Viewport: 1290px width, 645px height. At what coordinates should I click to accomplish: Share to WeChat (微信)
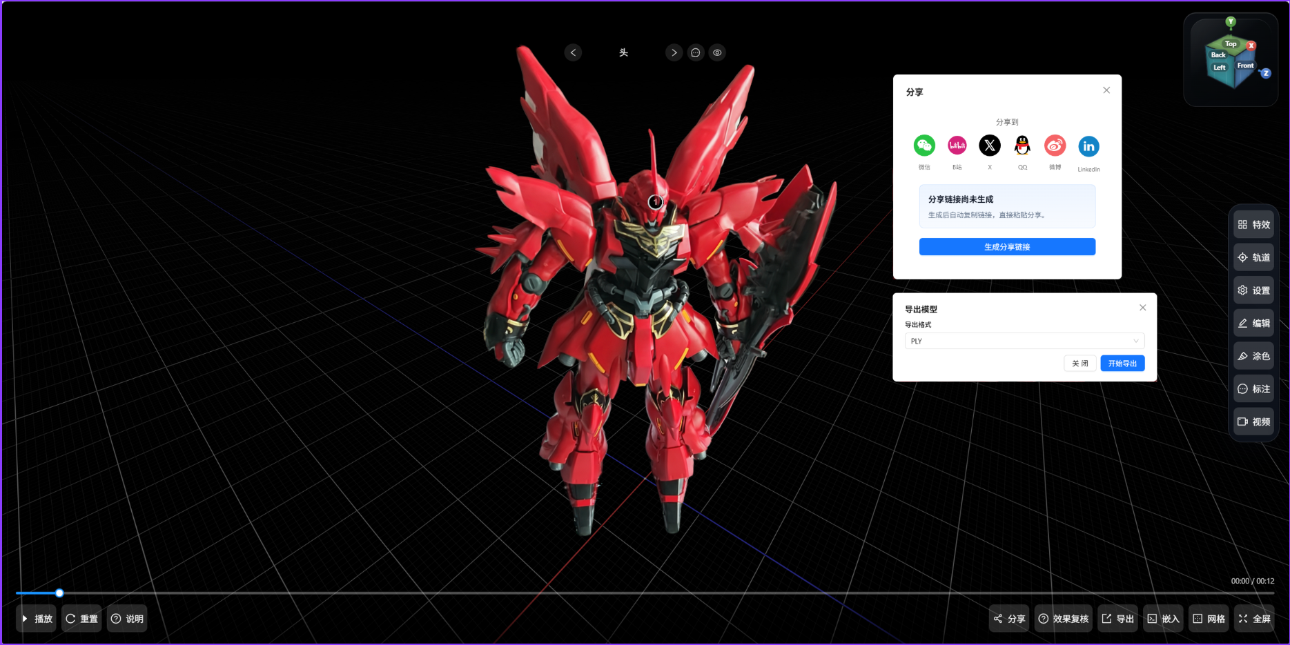point(924,146)
